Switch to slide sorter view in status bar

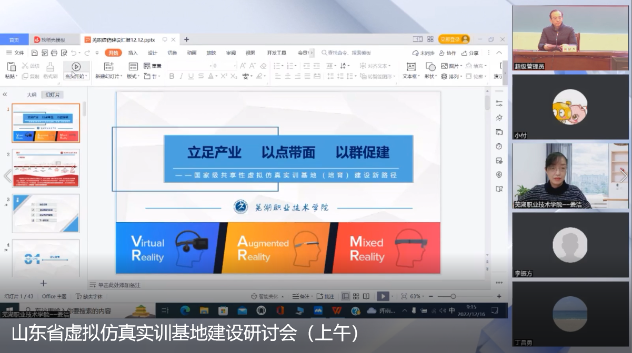[356, 296]
